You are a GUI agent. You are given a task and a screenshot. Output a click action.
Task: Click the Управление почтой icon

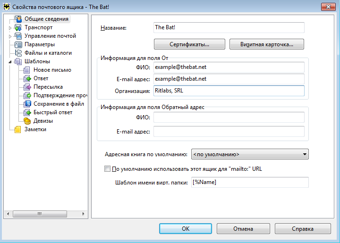pyautogui.click(x=18, y=36)
